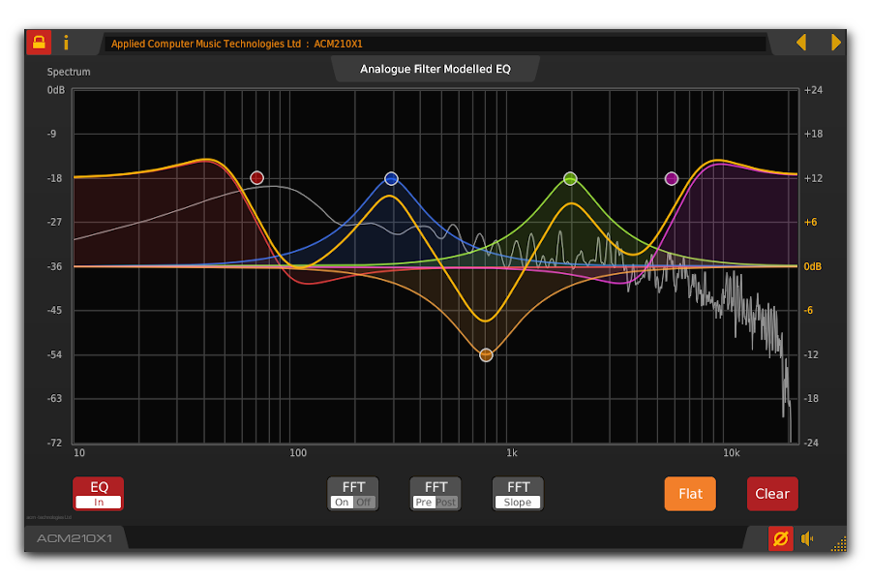Click the dotted resize grip corner
The height and width of the screenshot is (581, 871).
838,544
